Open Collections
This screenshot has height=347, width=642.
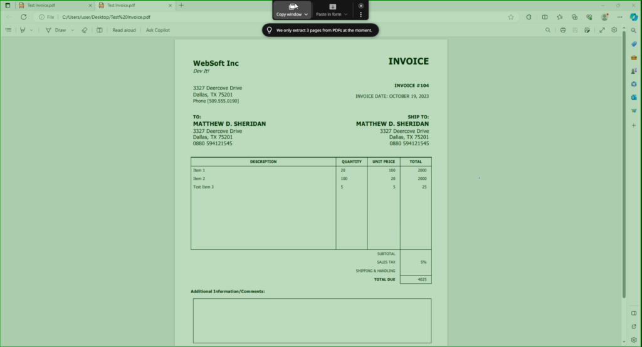coord(574,17)
